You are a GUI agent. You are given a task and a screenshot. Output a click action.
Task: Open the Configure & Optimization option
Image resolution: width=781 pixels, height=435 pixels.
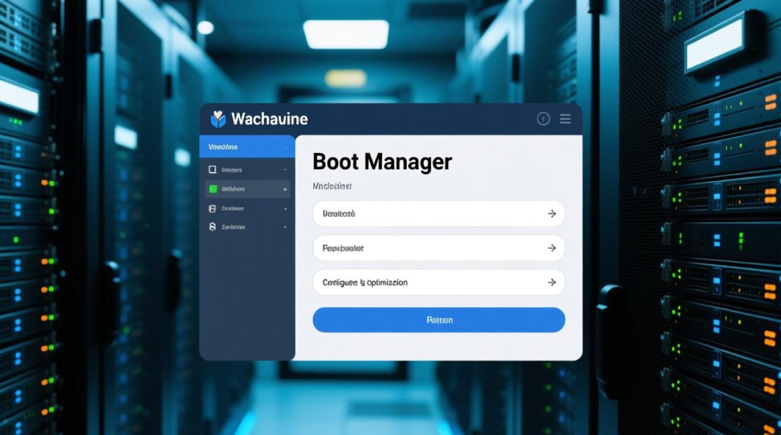coord(439,282)
